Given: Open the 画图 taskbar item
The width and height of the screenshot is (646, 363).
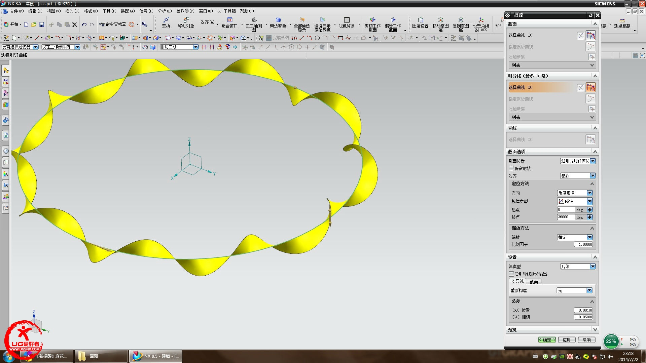Looking at the screenshot, I should tap(101, 356).
